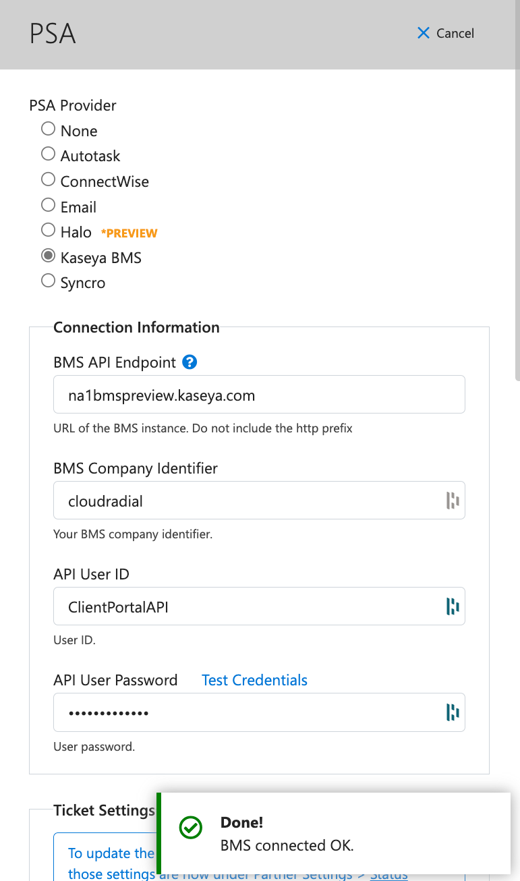Click password manager icon in API User Password field
The image size is (520, 881).
453,712
